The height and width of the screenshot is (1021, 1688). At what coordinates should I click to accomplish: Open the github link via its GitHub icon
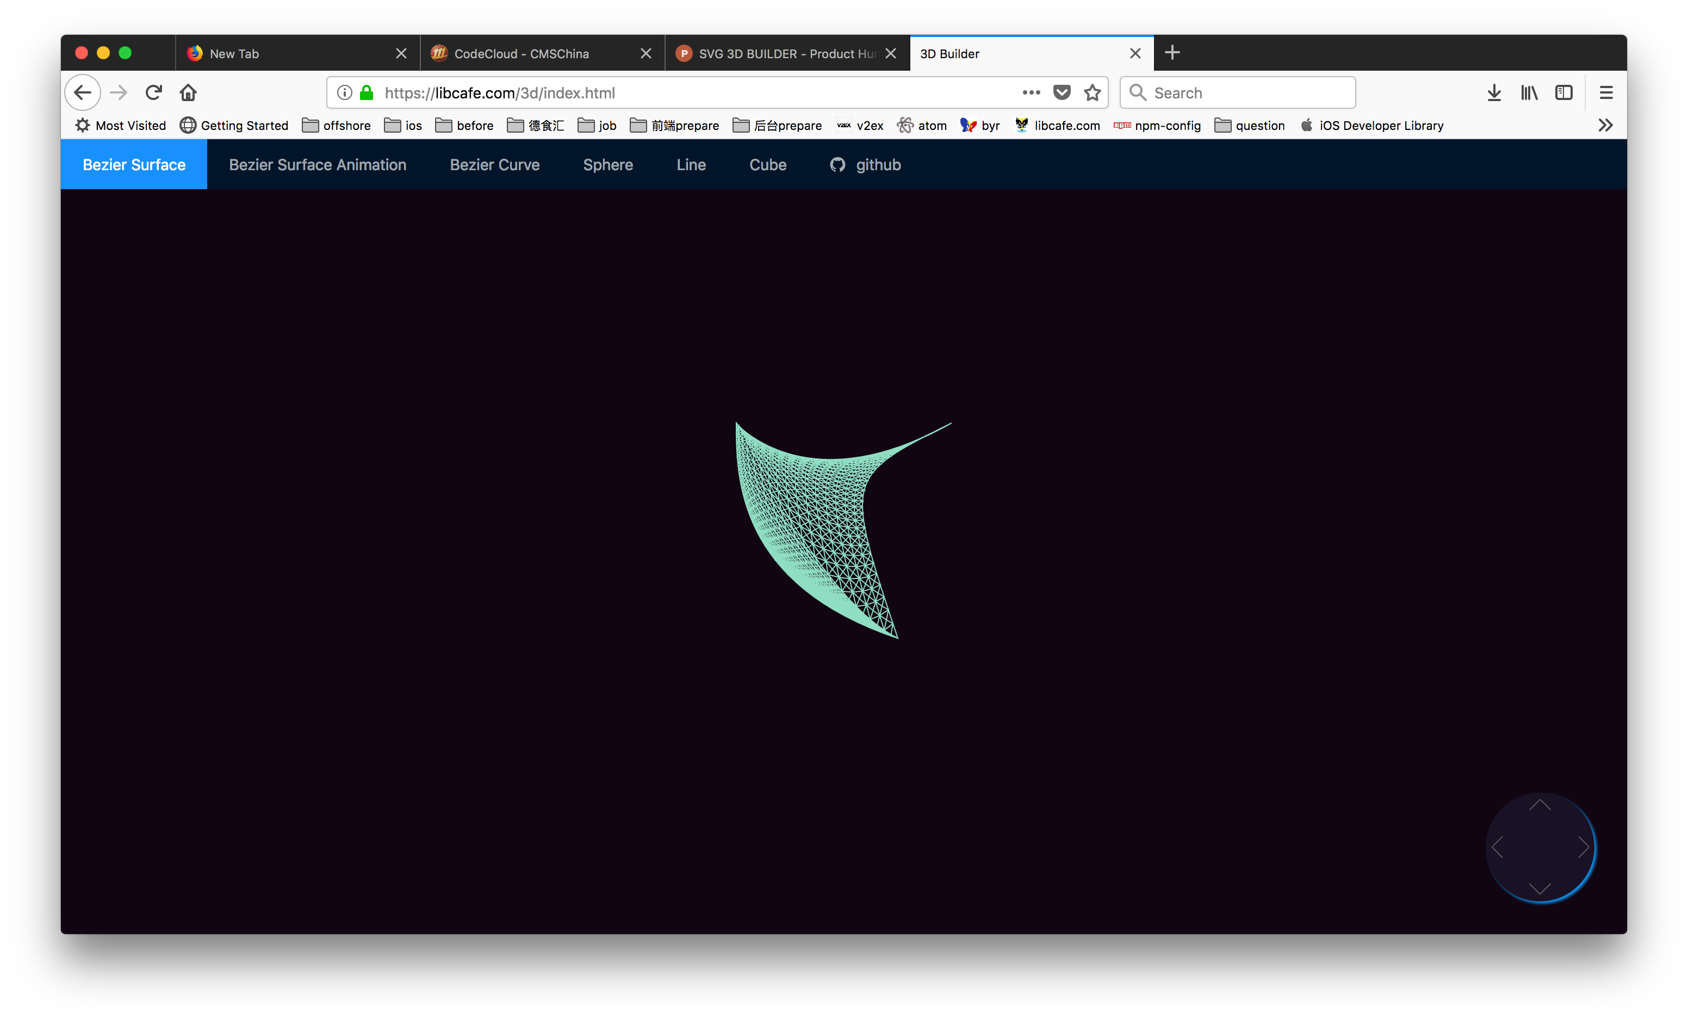click(x=837, y=164)
